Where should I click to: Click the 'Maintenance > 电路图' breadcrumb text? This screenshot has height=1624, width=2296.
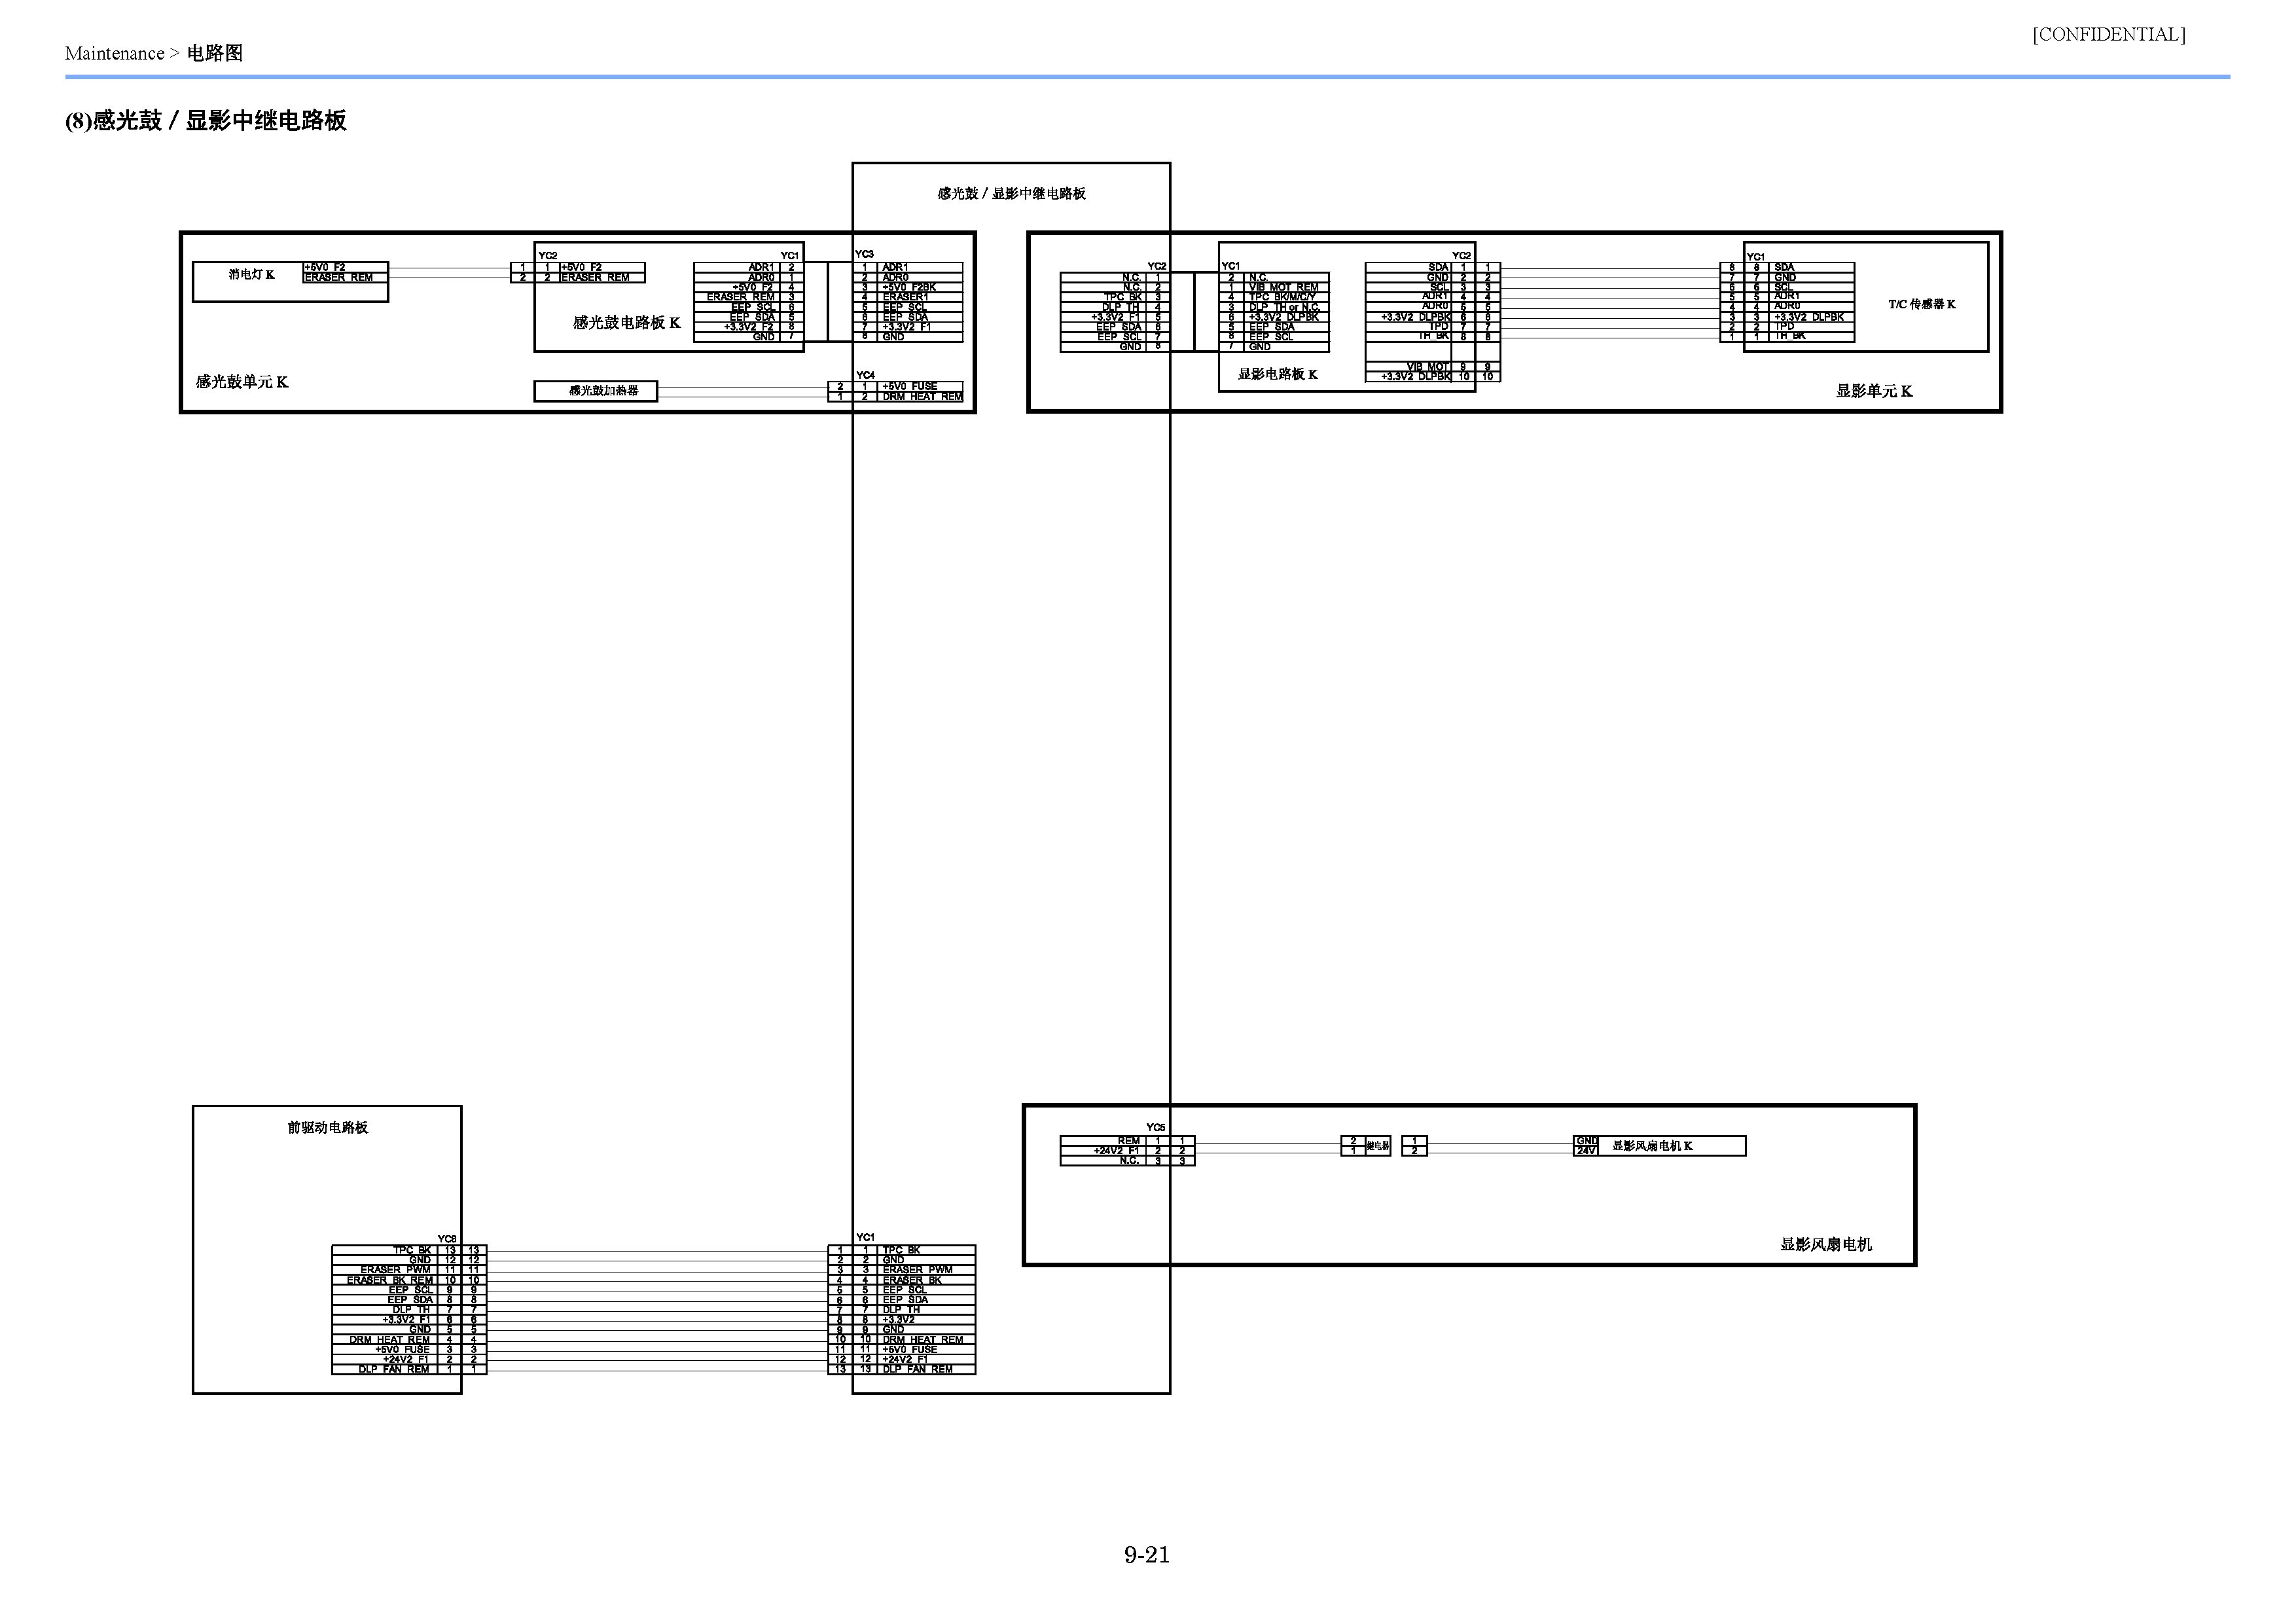(154, 53)
